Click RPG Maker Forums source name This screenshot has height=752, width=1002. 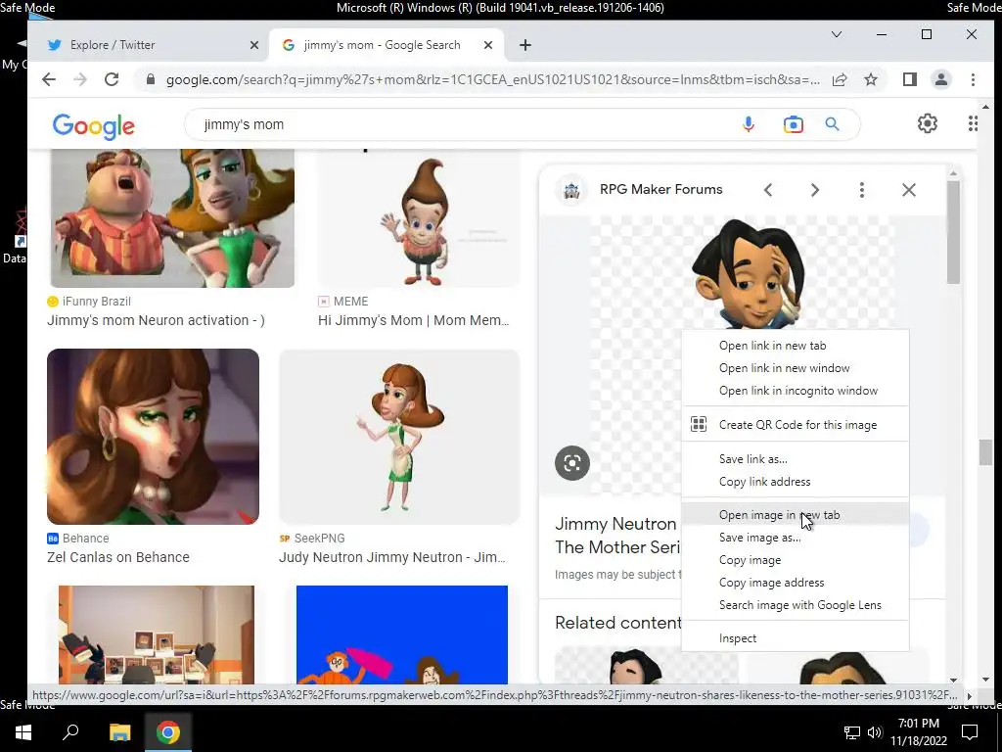(660, 189)
